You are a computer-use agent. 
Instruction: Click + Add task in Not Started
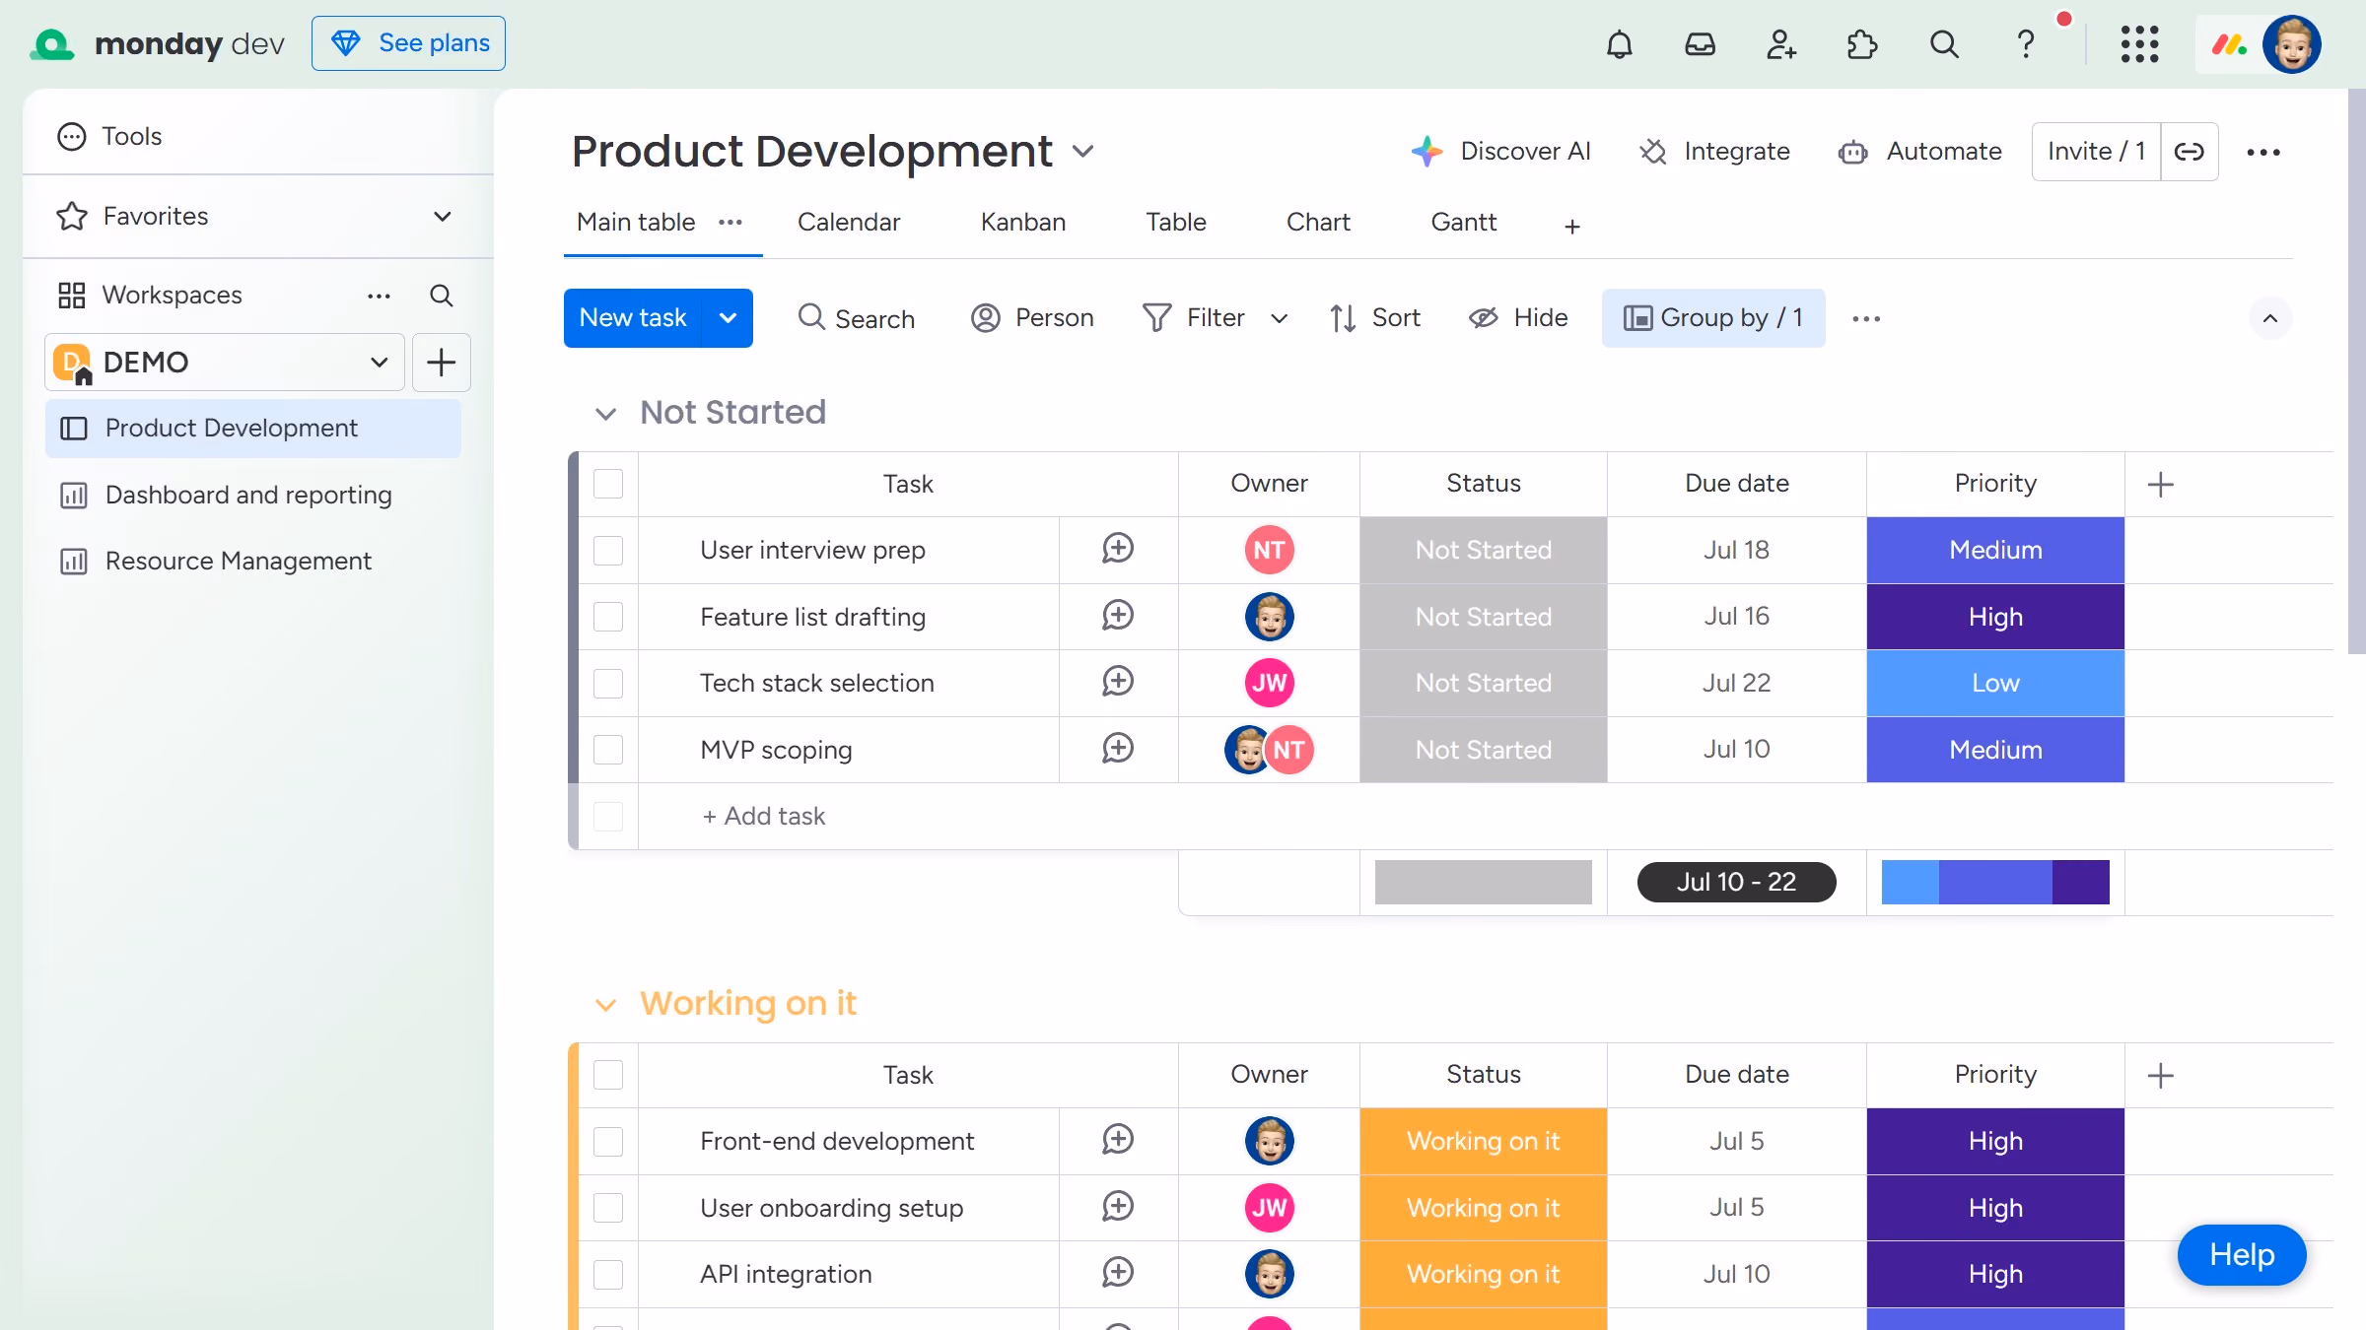pyautogui.click(x=764, y=817)
